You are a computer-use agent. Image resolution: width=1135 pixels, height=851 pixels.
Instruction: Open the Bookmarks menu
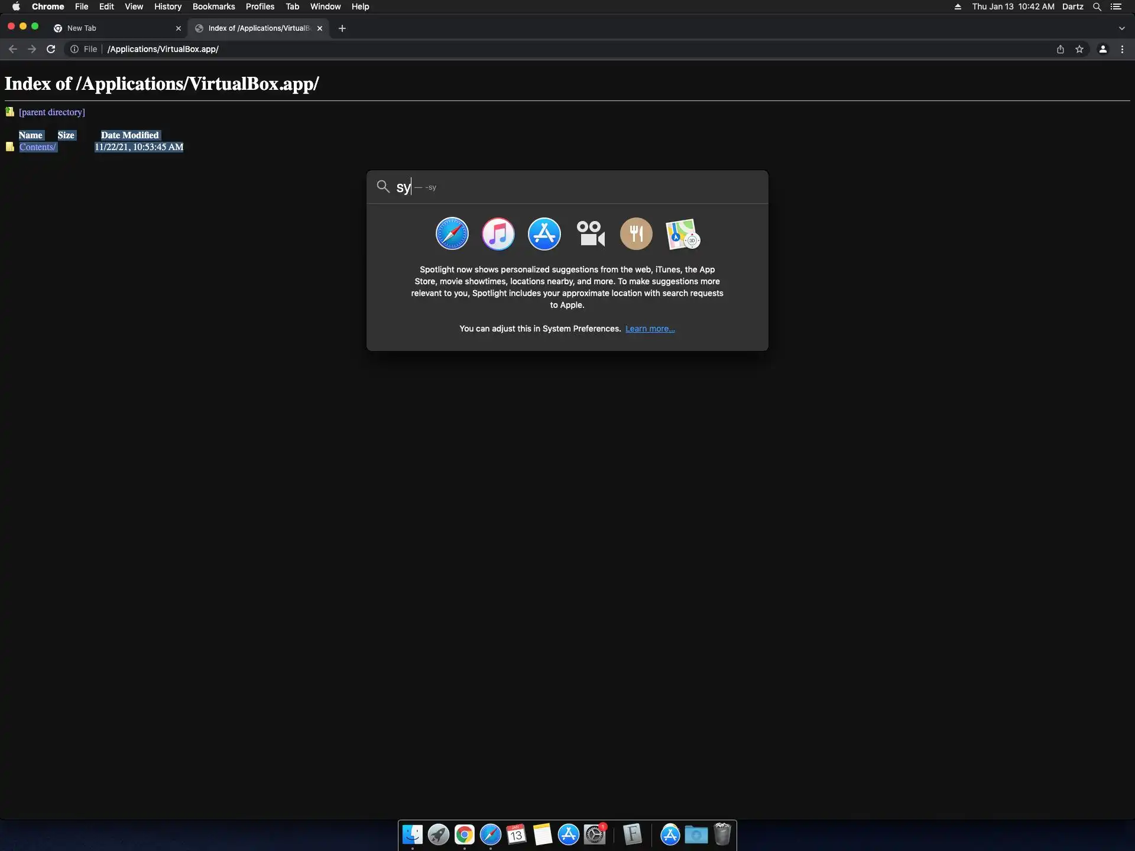pyautogui.click(x=213, y=7)
